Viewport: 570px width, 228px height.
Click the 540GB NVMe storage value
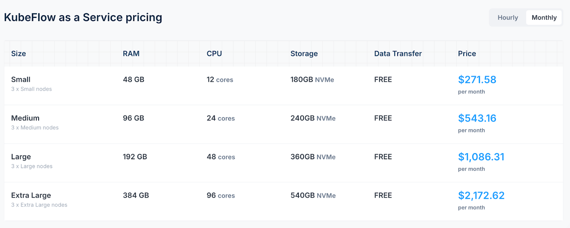313,195
